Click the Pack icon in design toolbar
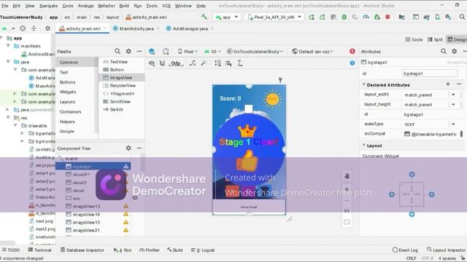Viewport: 467px width, 262px height. [x=217, y=63]
